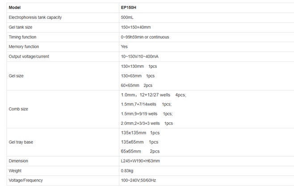The image size is (294, 188).
Task: Click the 100~240V;50/60Hz voltage value
Action: [139, 180]
